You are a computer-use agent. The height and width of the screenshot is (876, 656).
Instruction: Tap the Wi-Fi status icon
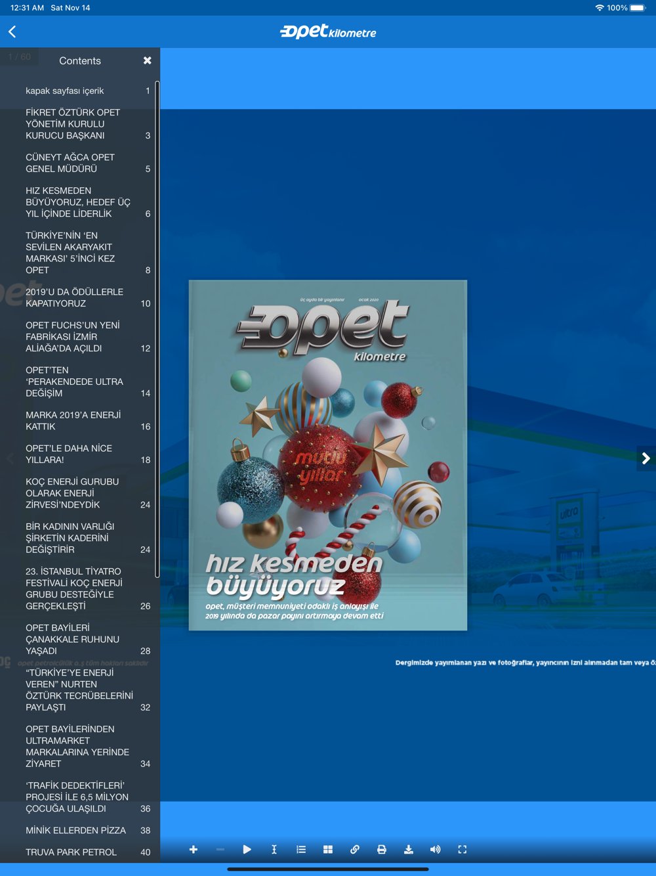pyautogui.click(x=600, y=8)
